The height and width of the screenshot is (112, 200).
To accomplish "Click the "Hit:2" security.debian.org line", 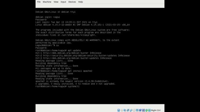I will [x=82, y=56].
